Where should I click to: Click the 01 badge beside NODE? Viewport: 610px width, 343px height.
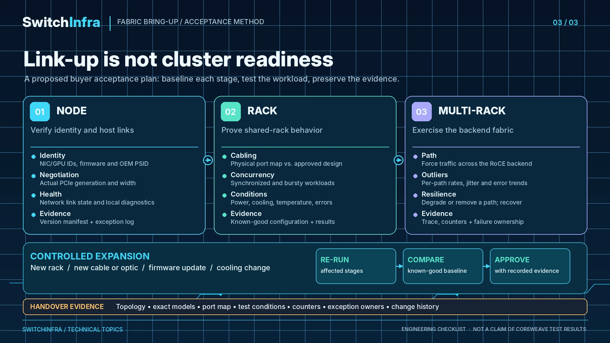pyautogui.click(x=40, y=111)
